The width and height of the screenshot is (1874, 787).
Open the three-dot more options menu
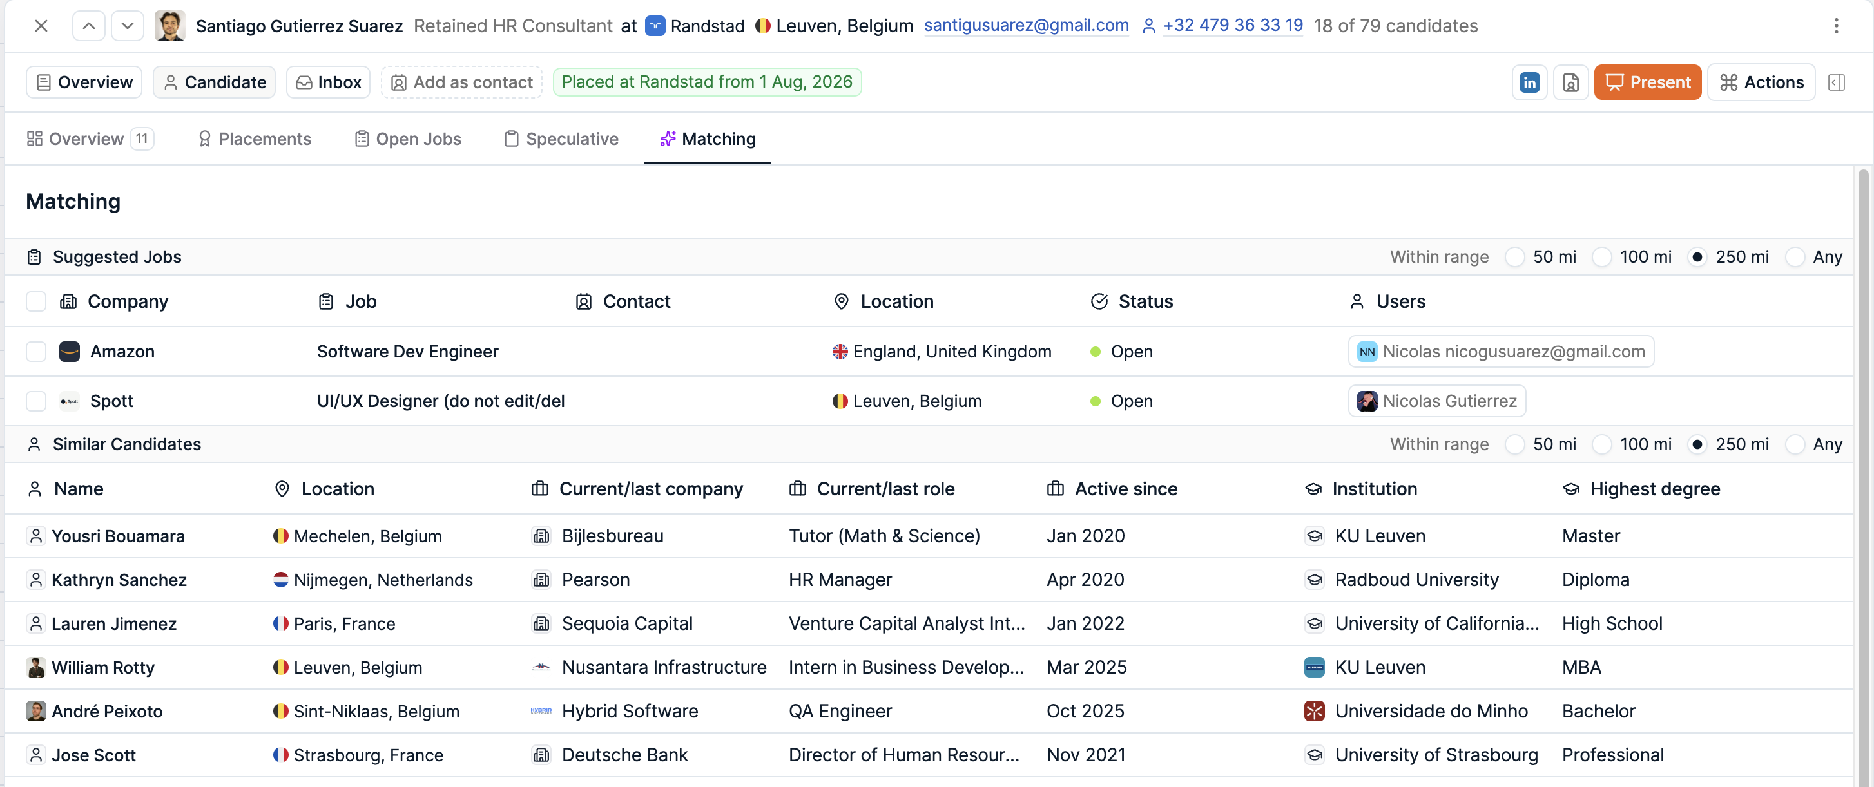[1836, 26]
